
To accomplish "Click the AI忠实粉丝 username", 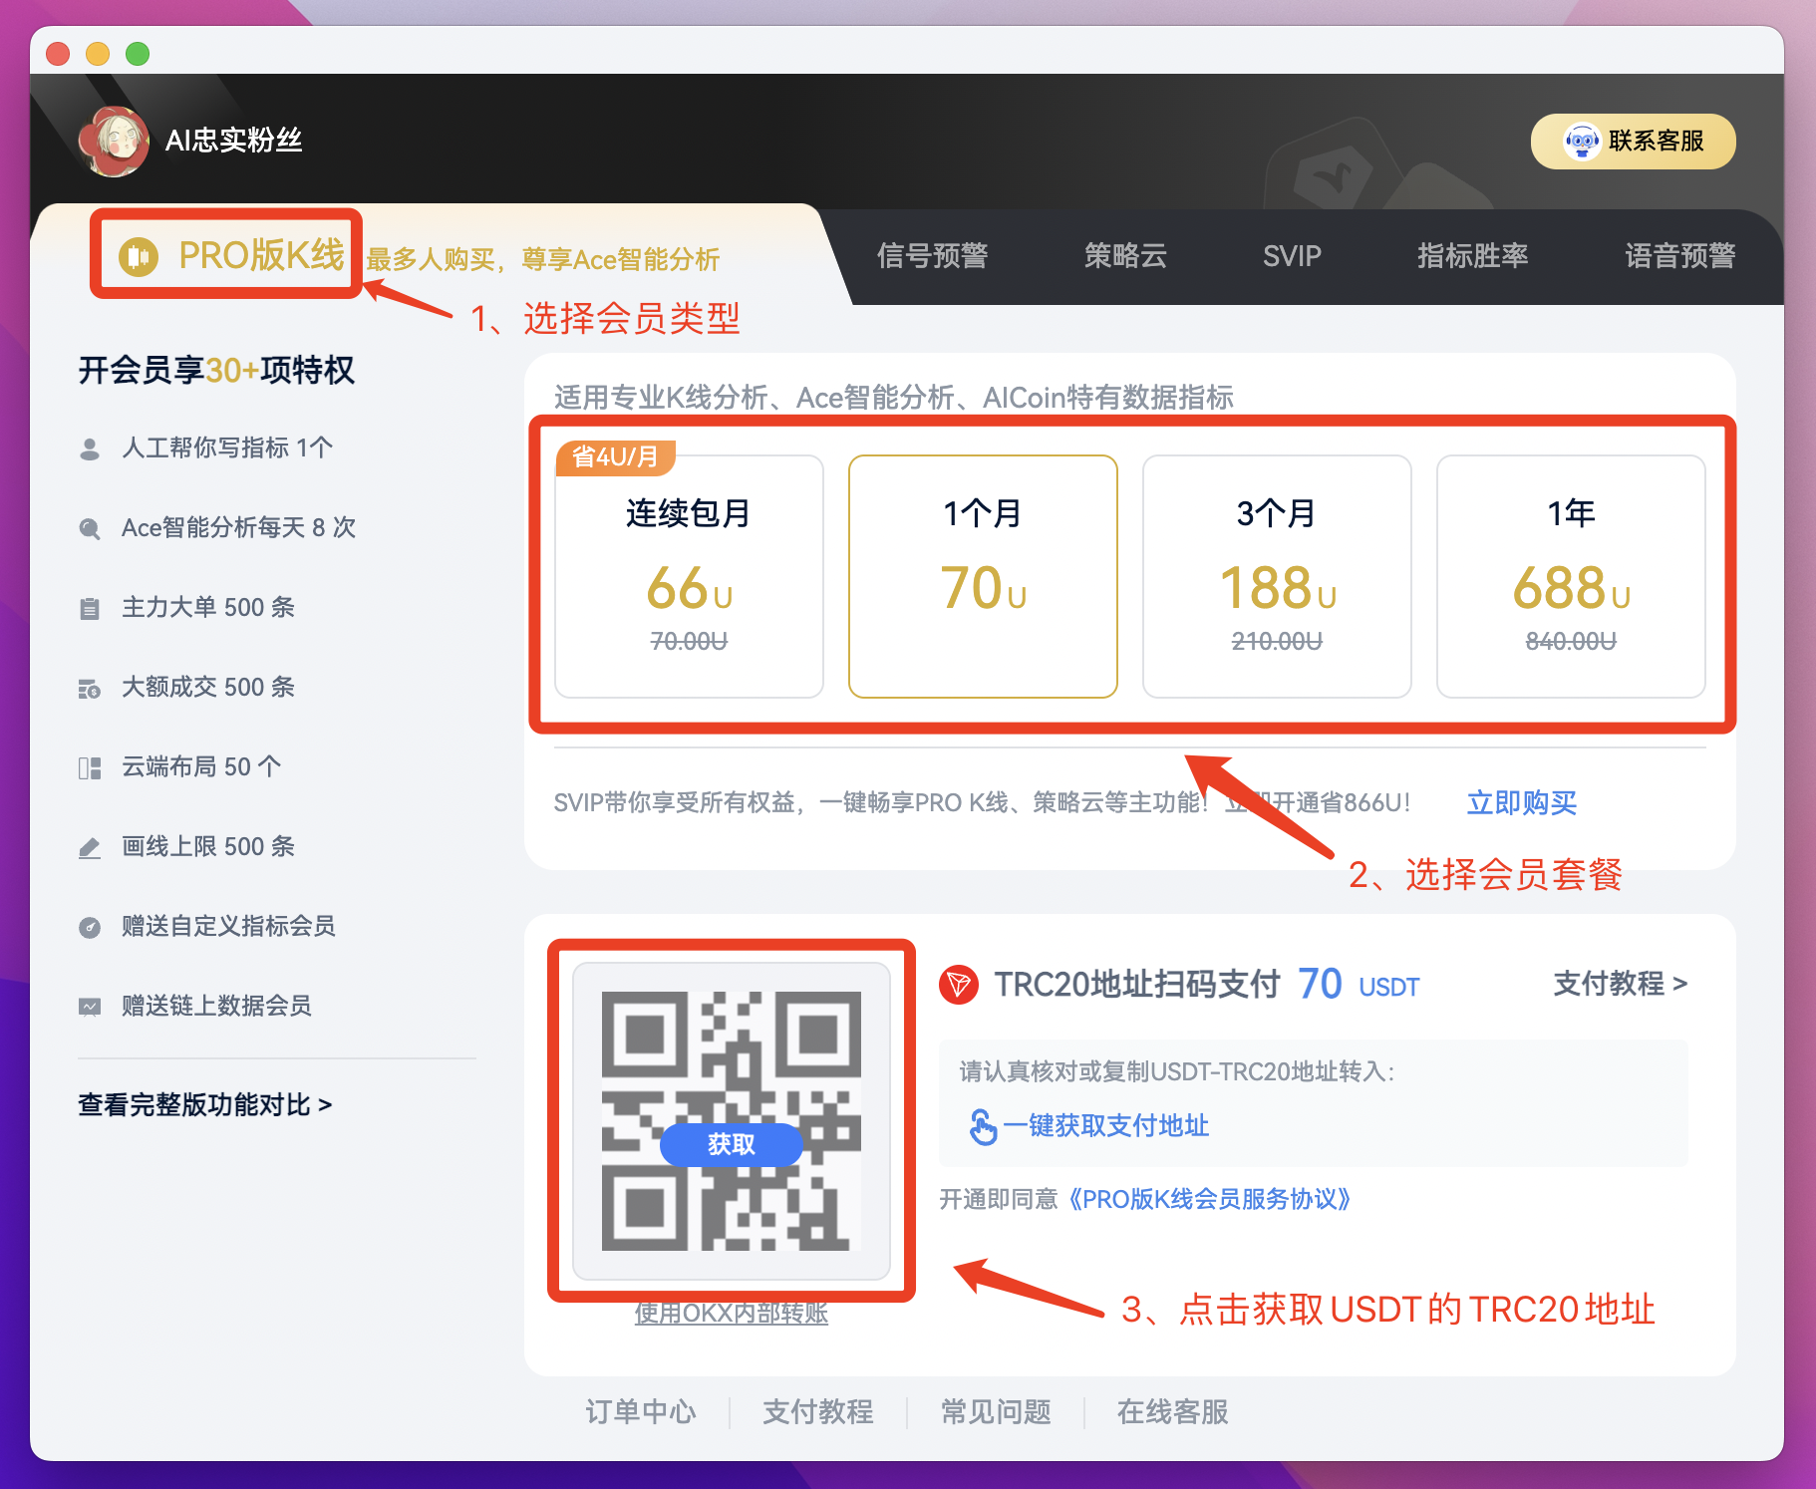I will (234, 141).
